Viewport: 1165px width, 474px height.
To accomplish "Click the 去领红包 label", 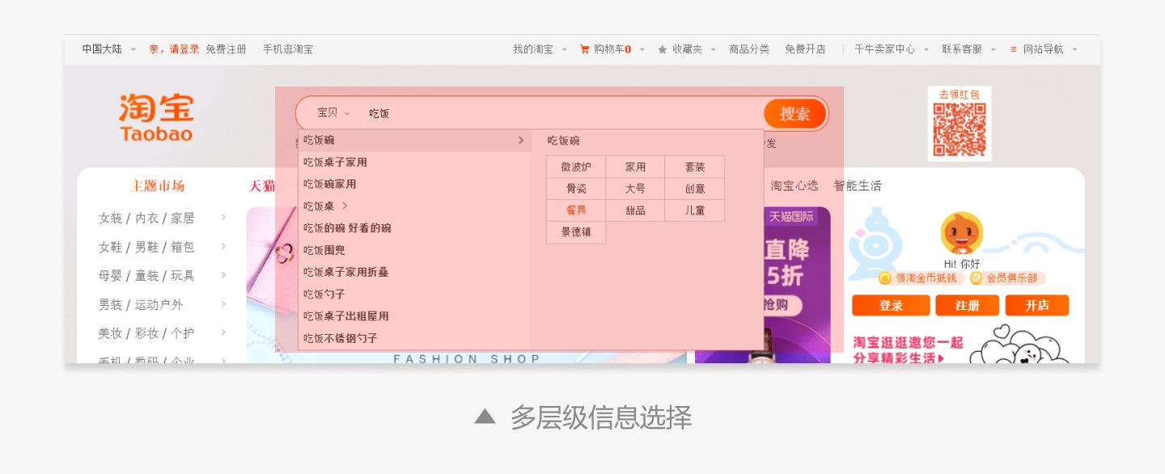I will point(960,95).
